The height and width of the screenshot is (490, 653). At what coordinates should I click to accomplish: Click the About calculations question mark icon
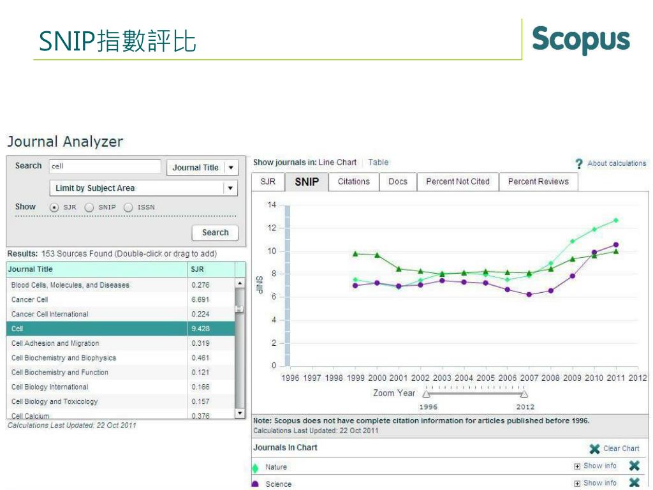click(579, 164)
